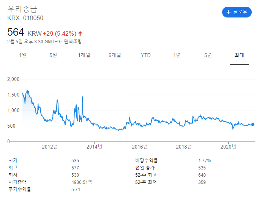The height and width of the screenshot is (201, 273).
Task: Click the 1,500 y-axis label
Action: 13,95
